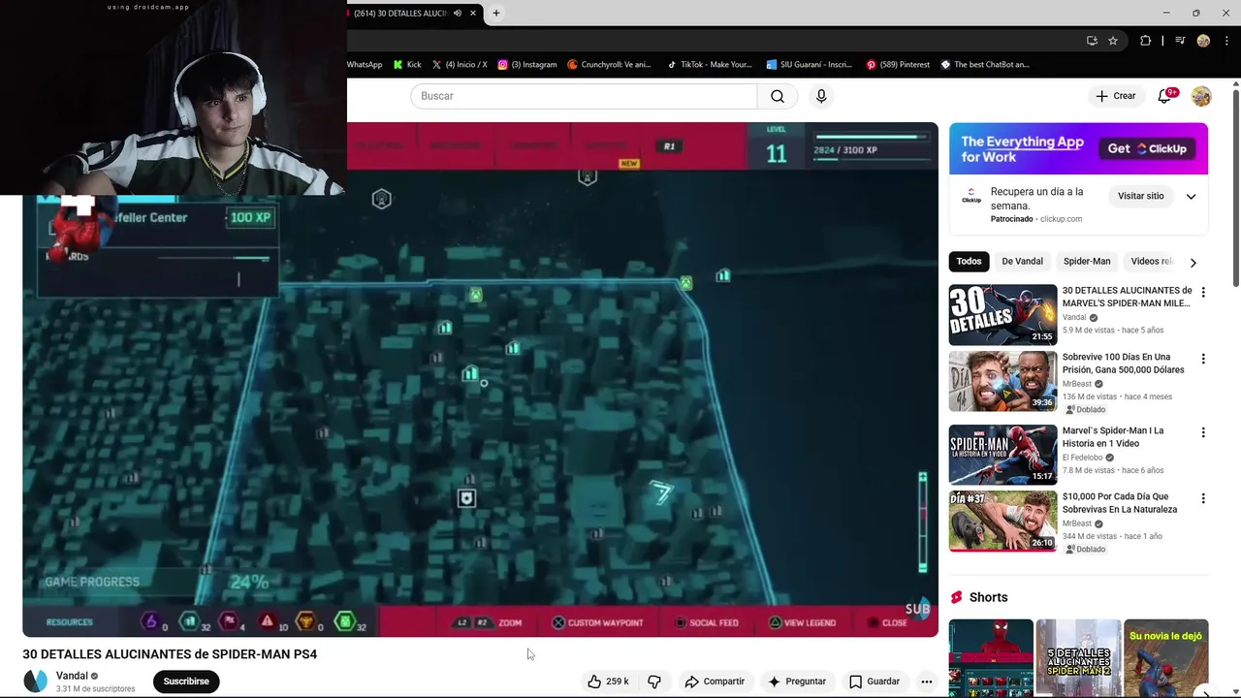Click the Crear button

(1115, 96)
